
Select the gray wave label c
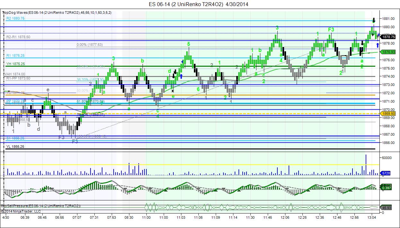[33, 100]
